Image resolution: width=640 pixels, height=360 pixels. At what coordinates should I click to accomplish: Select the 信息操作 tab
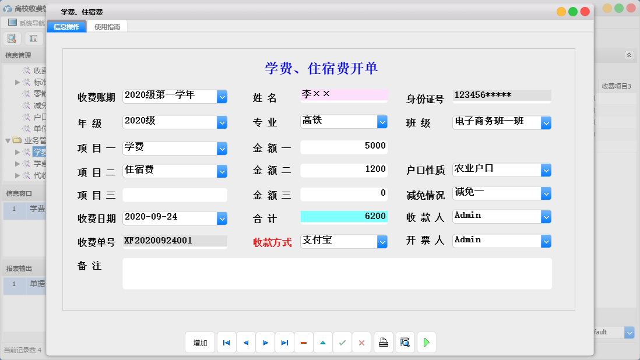pos(66,26)
